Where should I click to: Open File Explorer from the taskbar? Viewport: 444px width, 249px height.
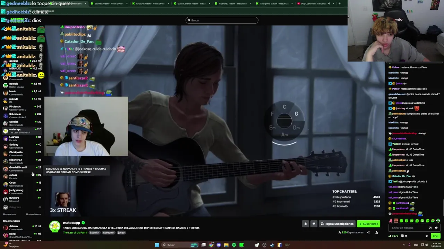pos(226,245)
